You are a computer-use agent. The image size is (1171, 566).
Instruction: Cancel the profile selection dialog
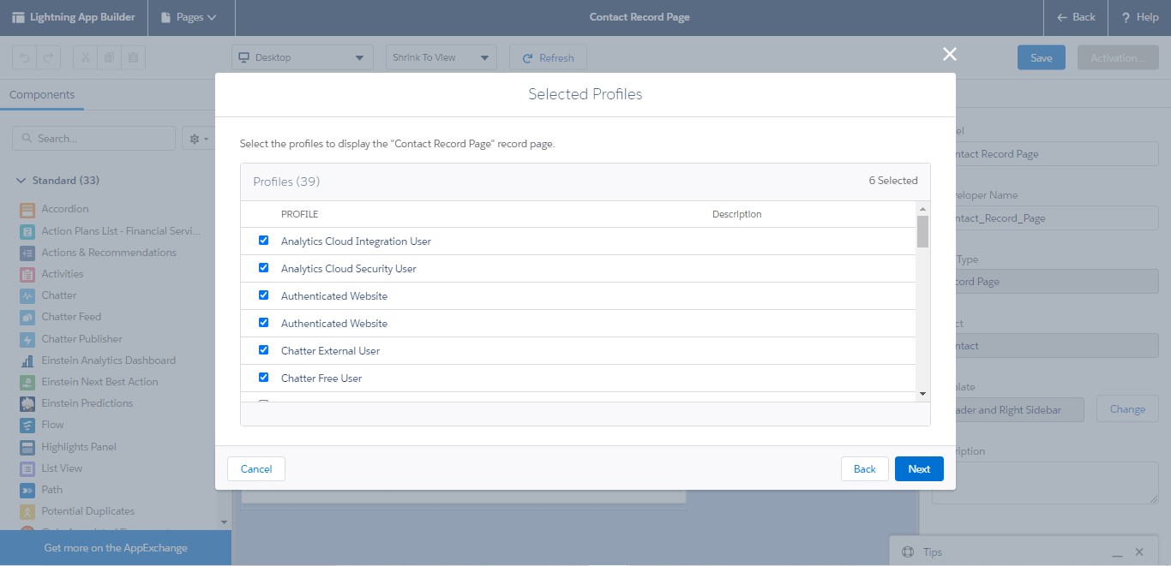point(255,468)
